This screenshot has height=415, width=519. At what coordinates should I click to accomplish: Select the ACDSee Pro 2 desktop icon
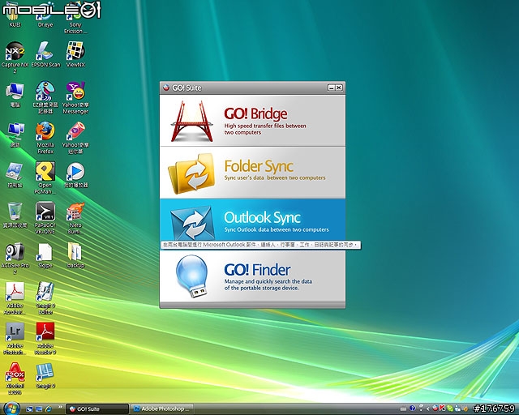[15, 258]
